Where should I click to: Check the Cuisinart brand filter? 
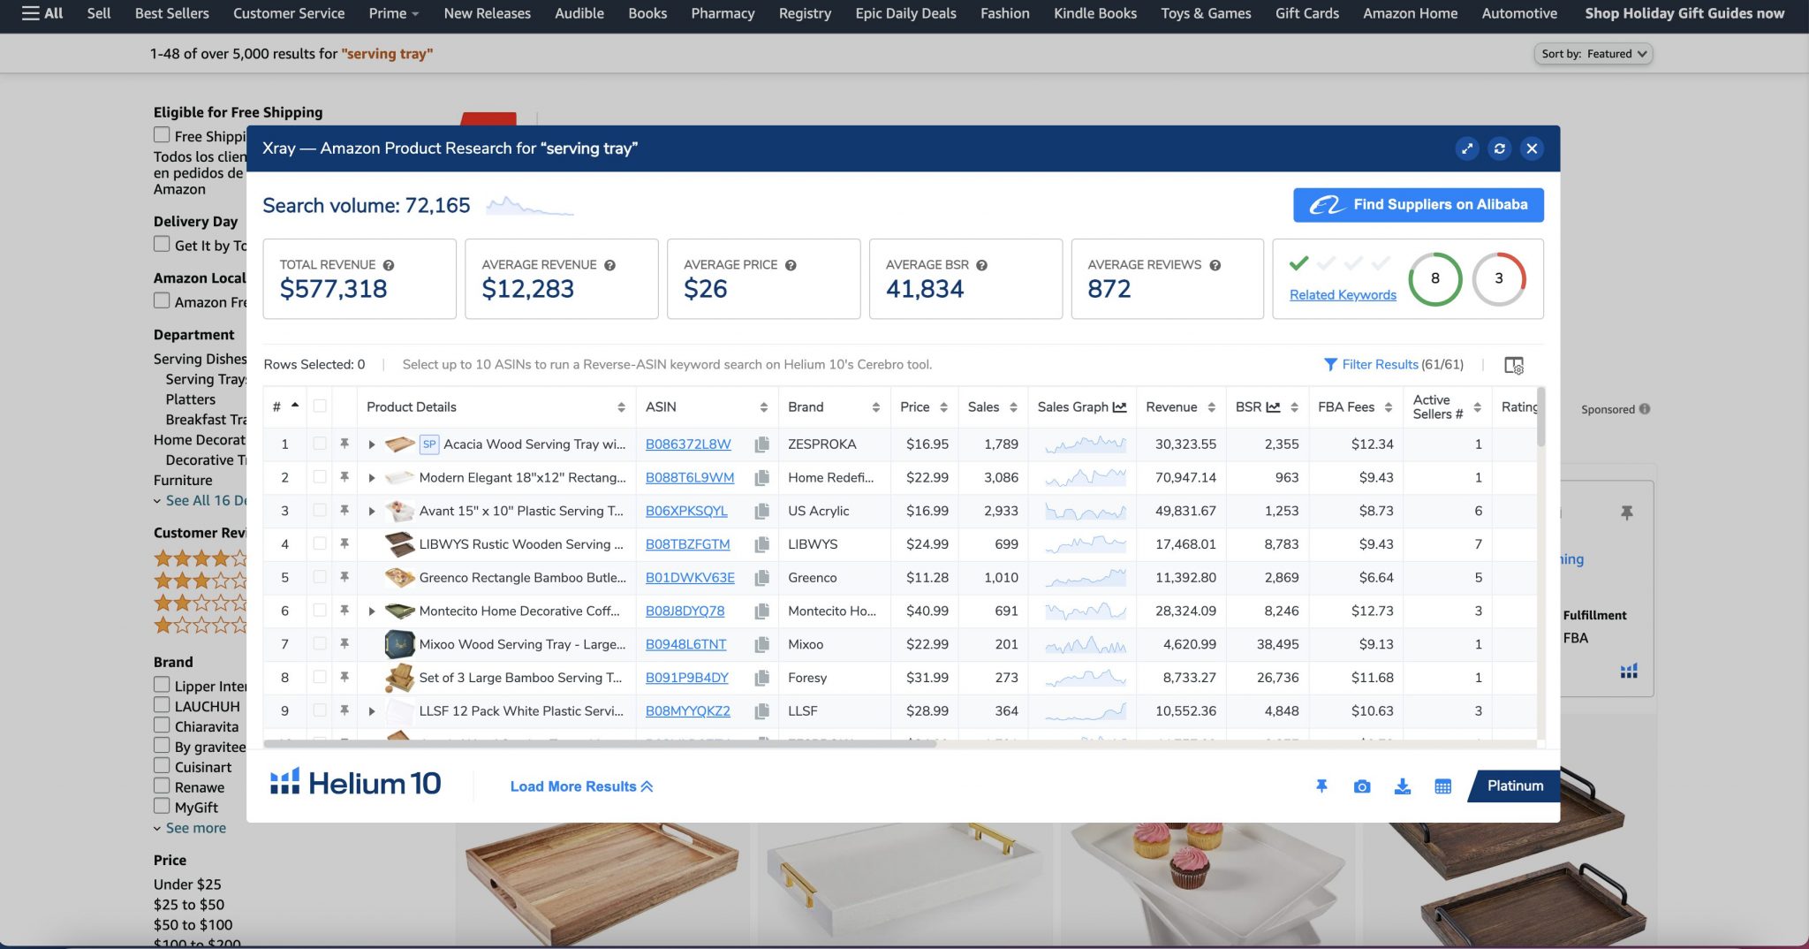[162, 766]
